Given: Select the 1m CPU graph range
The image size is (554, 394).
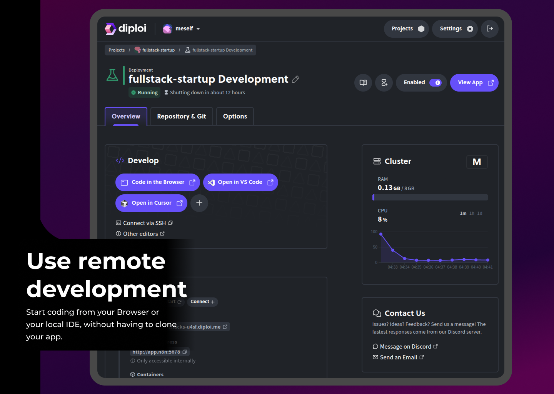Looking at the screenshot, I should coord(463,213).
